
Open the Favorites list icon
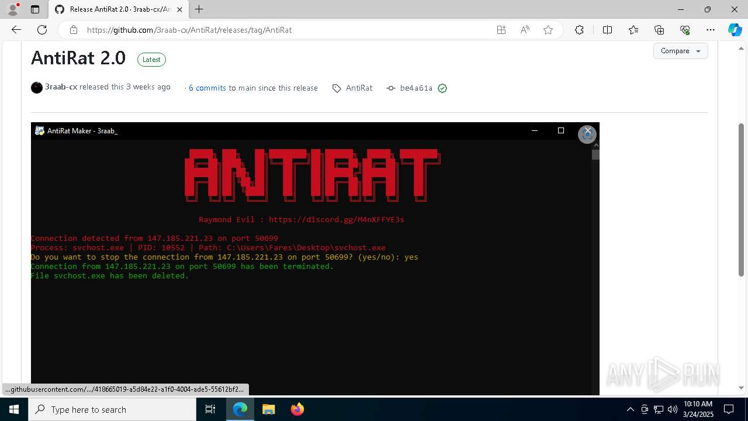(x=633, y=30)
